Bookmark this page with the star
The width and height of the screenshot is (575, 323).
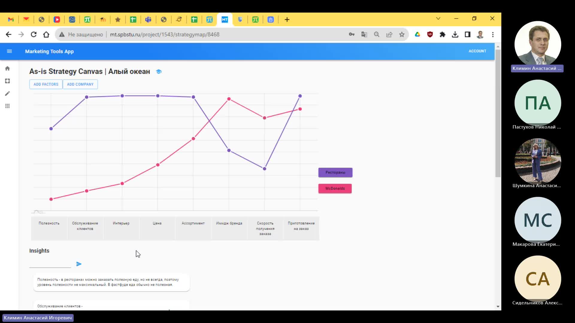[x=402, y=34]
